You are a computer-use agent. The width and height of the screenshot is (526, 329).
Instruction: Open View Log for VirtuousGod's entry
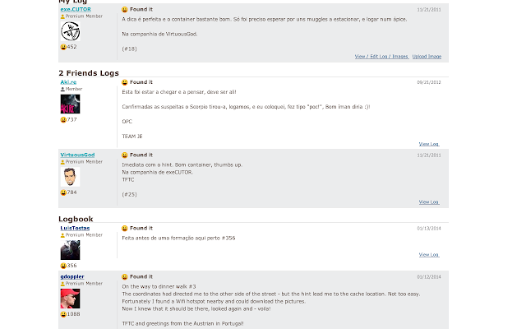coord(428,202)
